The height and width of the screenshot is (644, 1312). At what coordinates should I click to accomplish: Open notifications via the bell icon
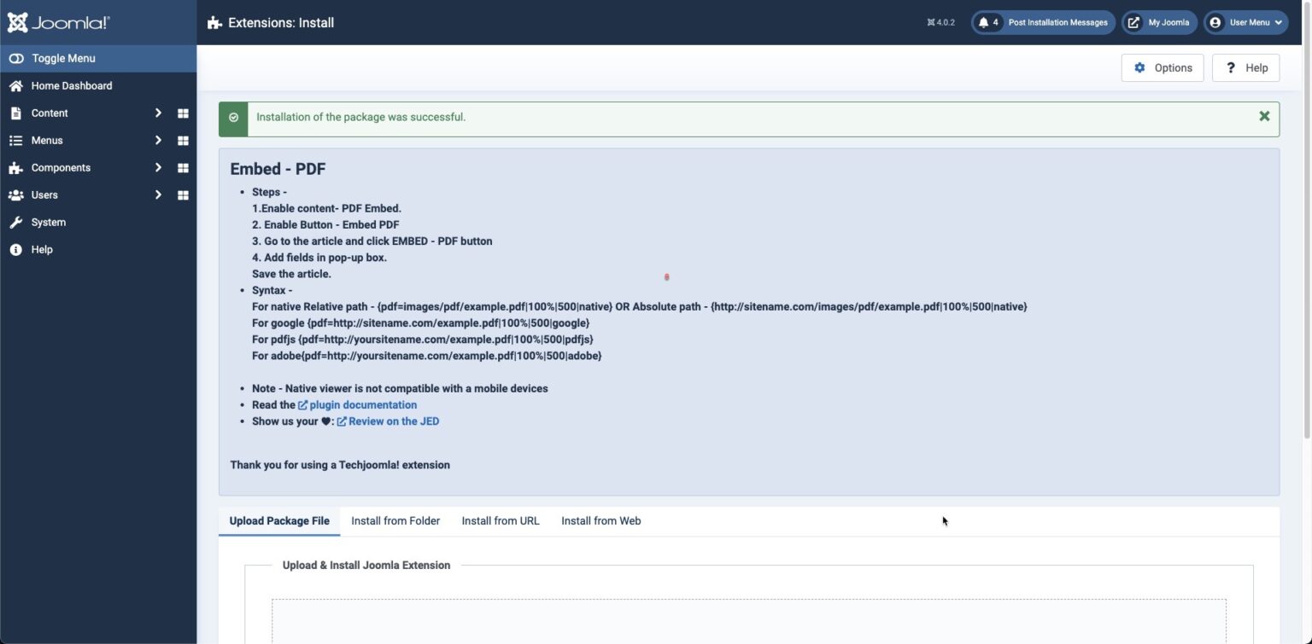pos(984,22)
